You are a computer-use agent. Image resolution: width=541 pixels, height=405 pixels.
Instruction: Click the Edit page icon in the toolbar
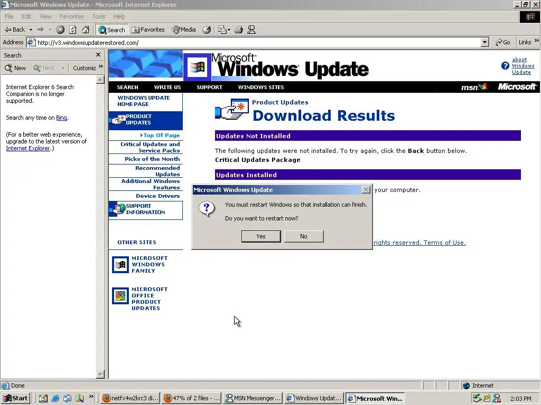[x=222, y=30]
